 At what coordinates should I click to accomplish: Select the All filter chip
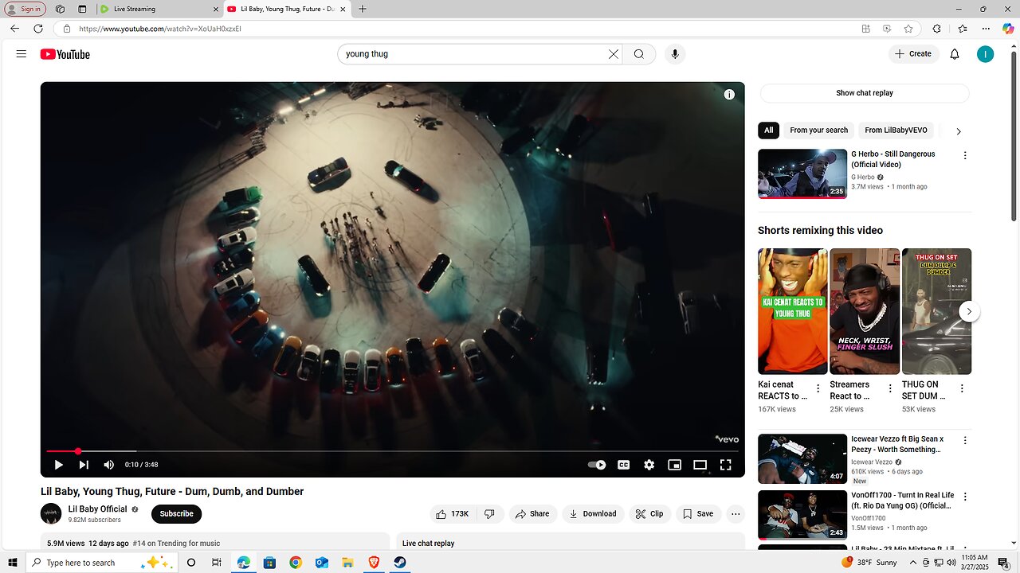coord(768,131)
